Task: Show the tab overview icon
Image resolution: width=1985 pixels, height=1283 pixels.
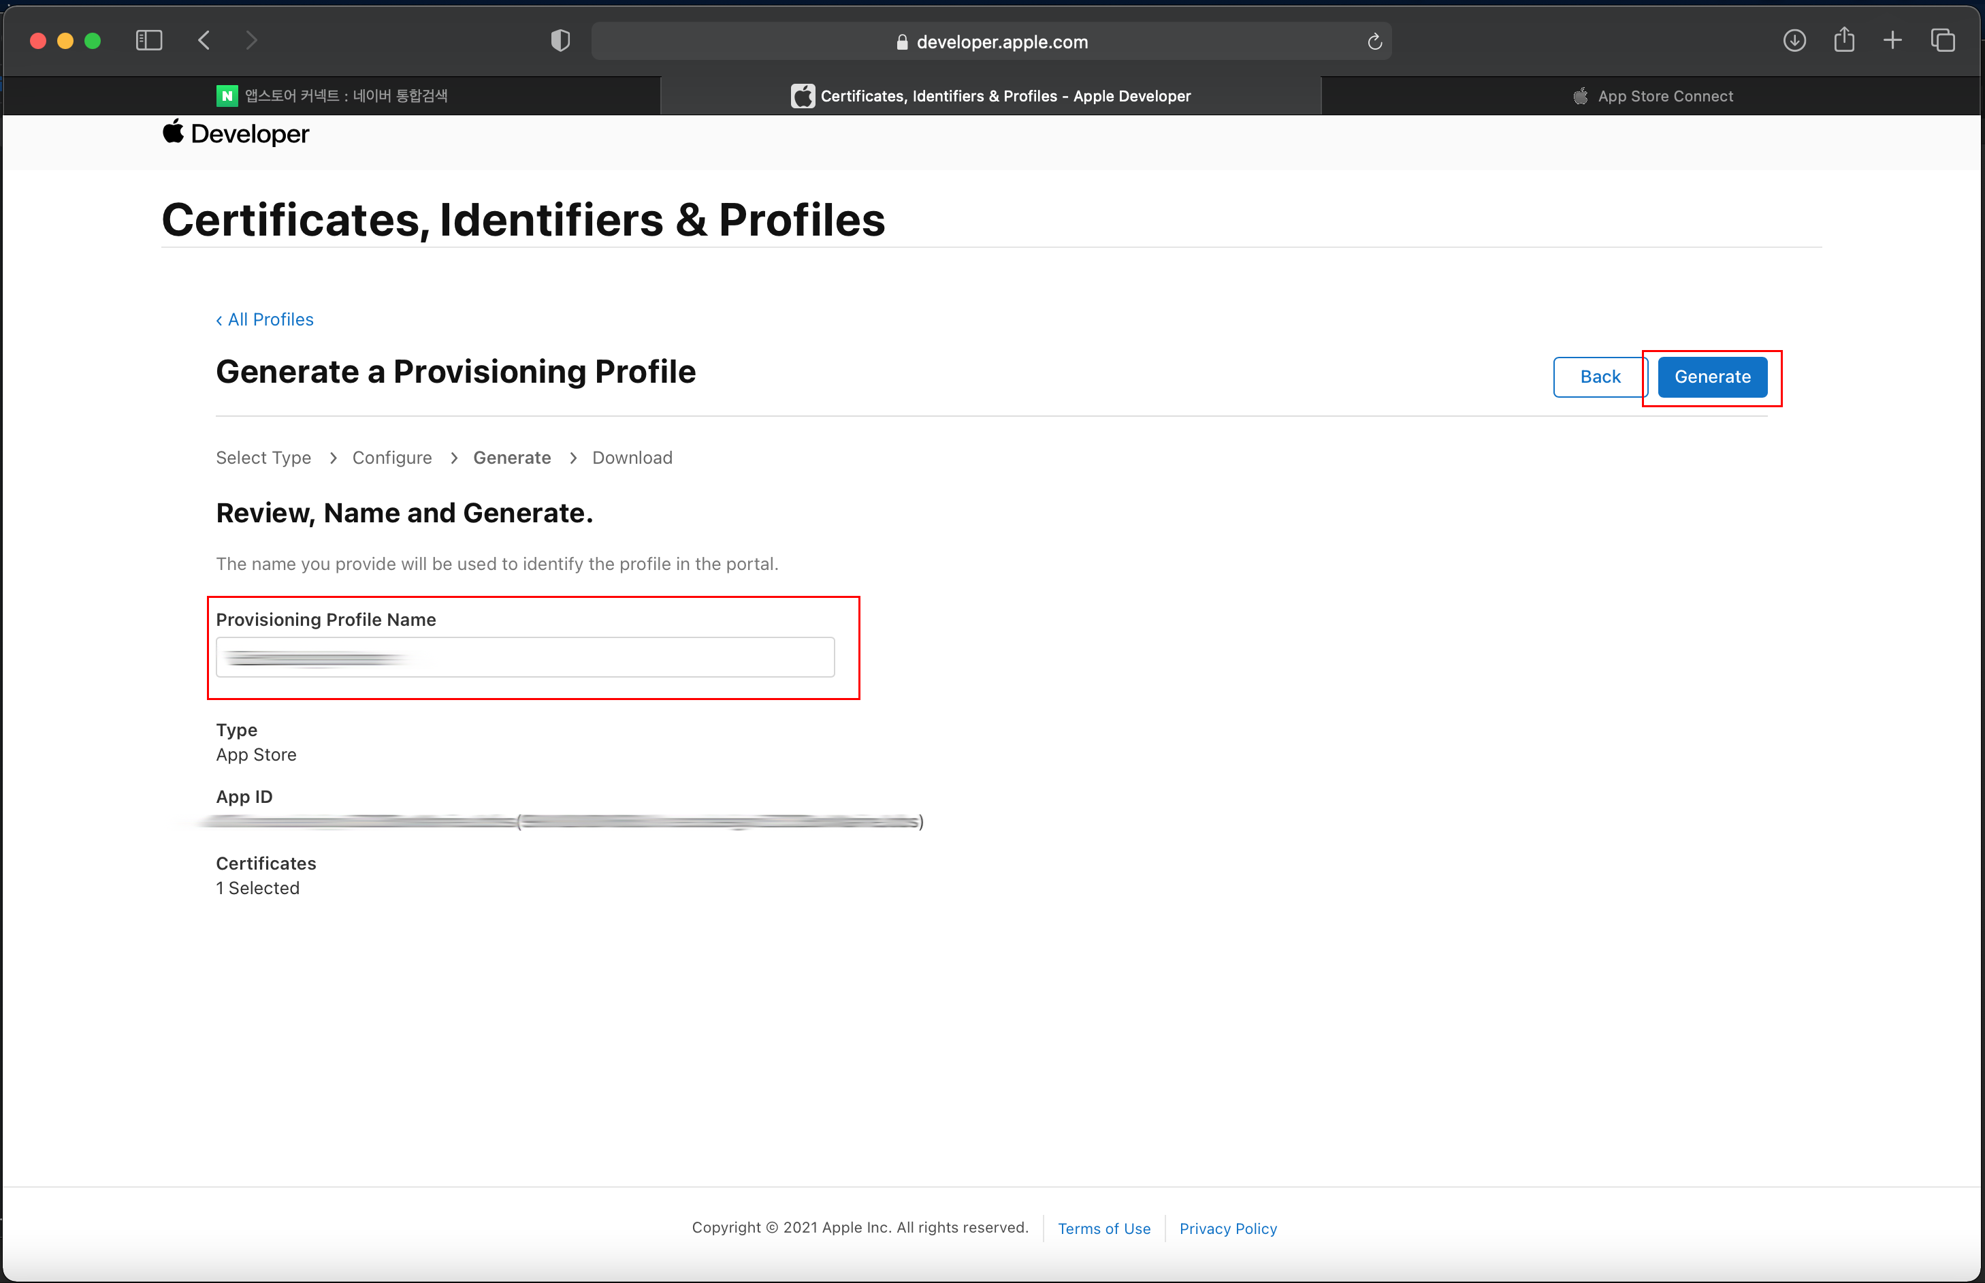Action: (x=1943, y=41)
